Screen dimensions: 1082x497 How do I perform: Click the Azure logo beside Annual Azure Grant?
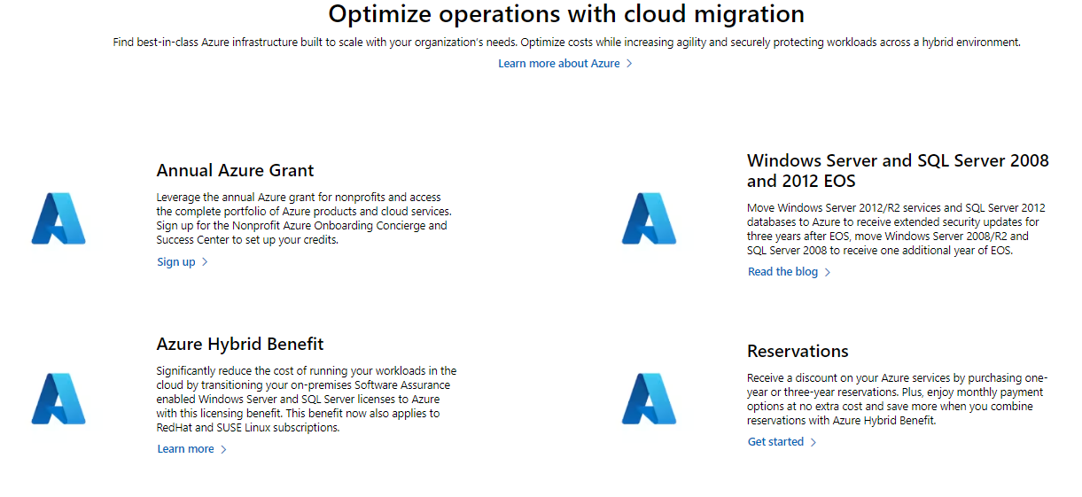coord(58,218)
